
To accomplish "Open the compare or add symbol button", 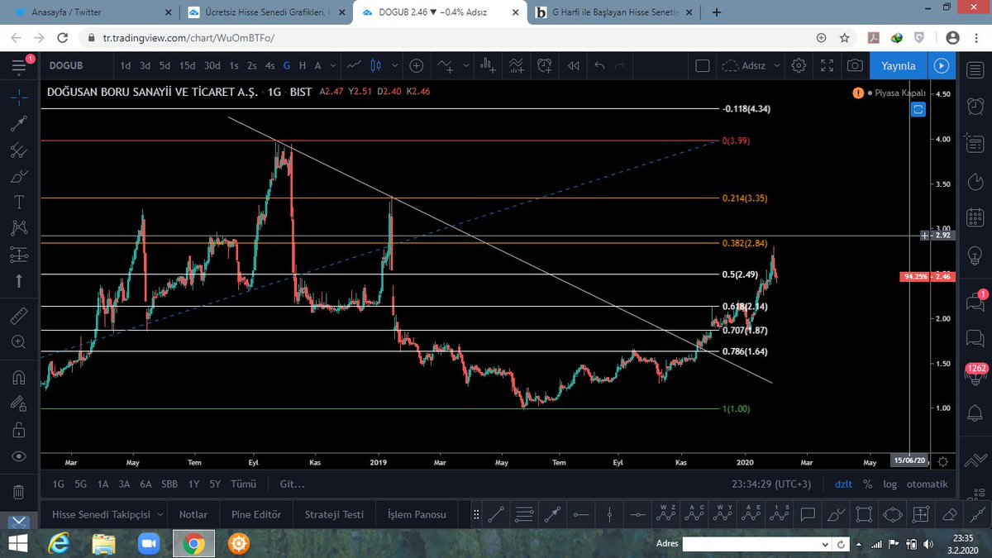I will [416, 65].
